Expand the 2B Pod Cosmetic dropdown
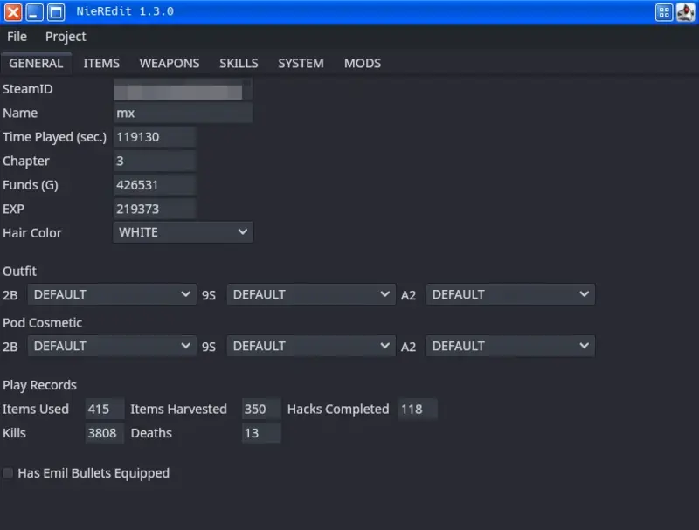 [112, 346]
